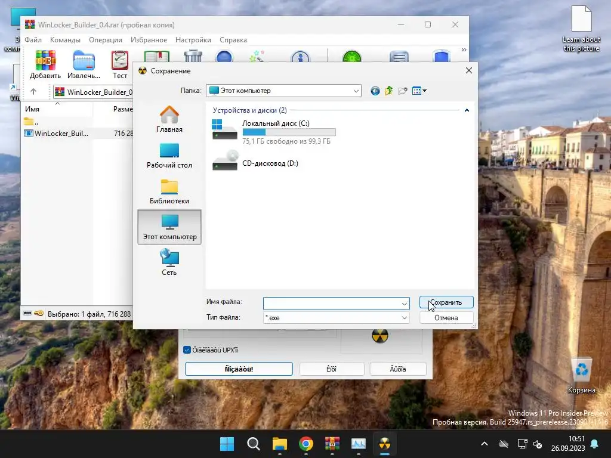Open the Справка menu in WinRAR

point(233,40)
